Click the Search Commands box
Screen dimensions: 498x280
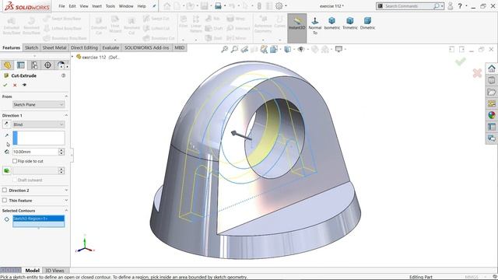pos(410,6)
